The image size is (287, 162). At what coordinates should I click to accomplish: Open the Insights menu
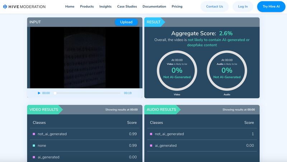click(105, 6)
